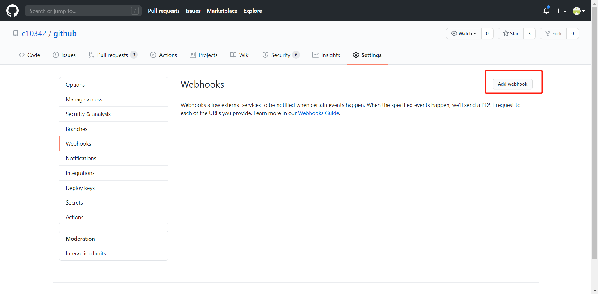Go to Explore
Screen dimensions: 598x294
[x=253, y=11]
